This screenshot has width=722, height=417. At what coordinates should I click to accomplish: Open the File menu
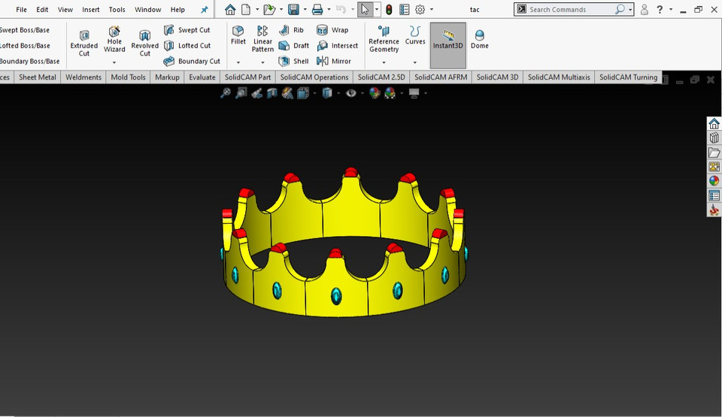point(21,9)
